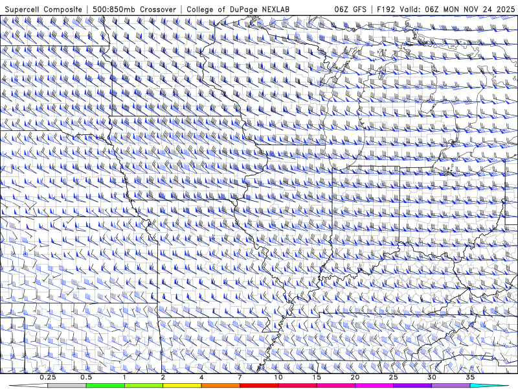This screenshot has width=518, height=389.
Task: Click the '25' scale label
Action: click(393, 377)
